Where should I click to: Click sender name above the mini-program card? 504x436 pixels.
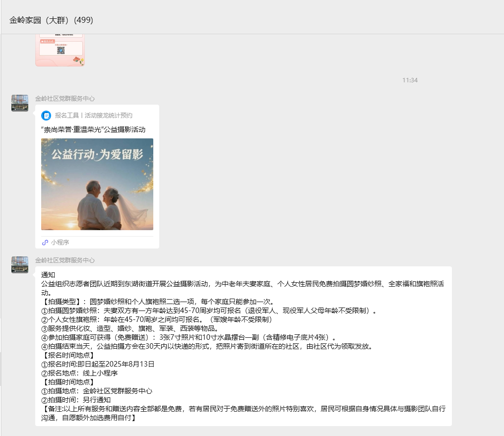[65, 98]
